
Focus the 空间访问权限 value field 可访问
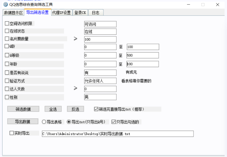[x=100, y=24]
